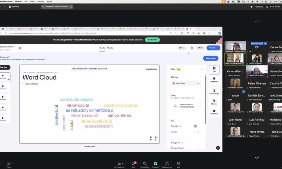
Task: Close the Slide settings panel
Action: (202, 69)
